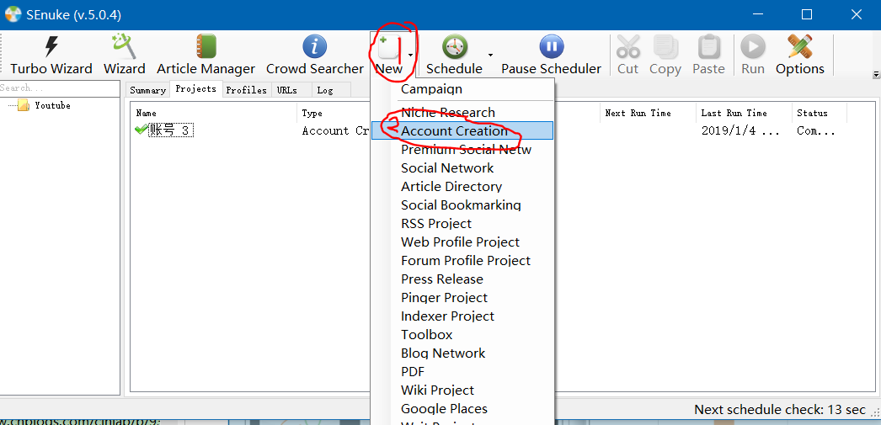The height and width of the screenshot is (425, 881).
Task: Open Article Manager notebook icon
Action: 206,46
